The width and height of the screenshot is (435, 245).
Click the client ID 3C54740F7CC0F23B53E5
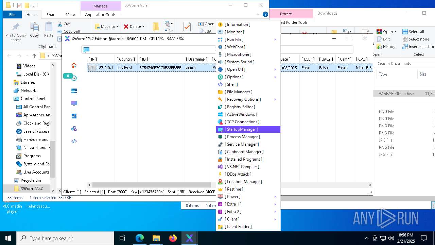[160, 68]
